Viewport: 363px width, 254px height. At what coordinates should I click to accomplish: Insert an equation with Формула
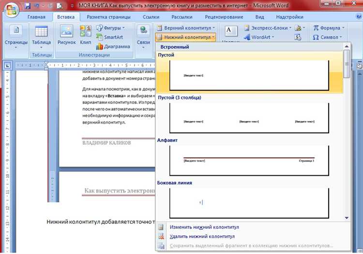coord(329,28)
